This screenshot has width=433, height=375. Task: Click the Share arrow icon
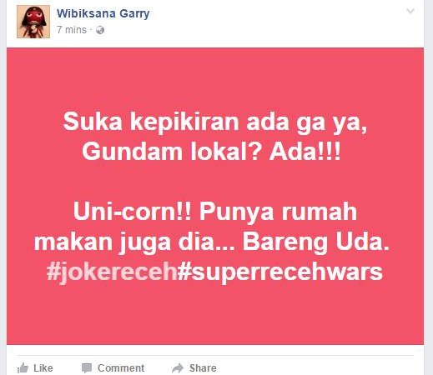pyautogui.click(x=178, y=368)
